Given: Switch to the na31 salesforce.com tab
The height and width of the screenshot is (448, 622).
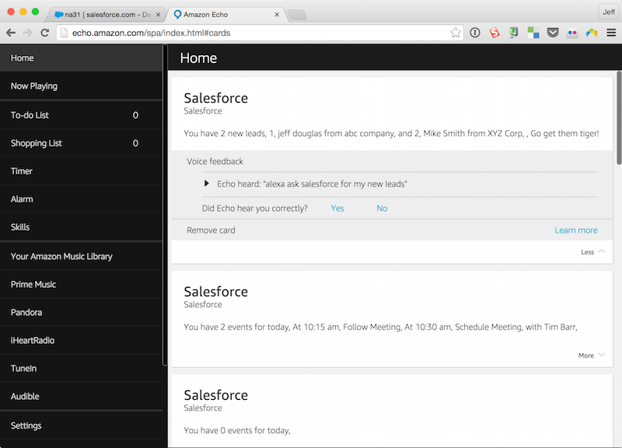Looking at the screenshot, I should point(107,15).
